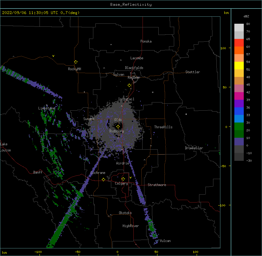The width and height of the screenshot is (262, 256).
Task: Click the Olds town label
Action: 118,120
